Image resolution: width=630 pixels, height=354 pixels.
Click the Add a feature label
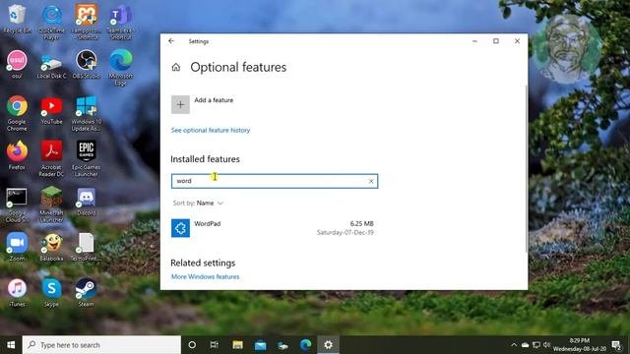(214, 100)
